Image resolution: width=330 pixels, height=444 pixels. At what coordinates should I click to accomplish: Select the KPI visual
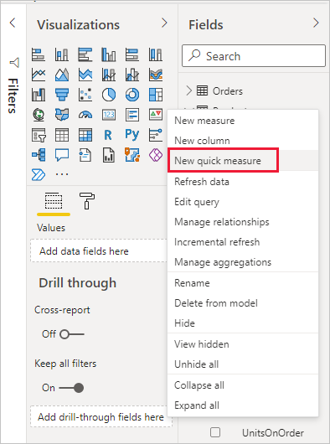pos(156,115)
